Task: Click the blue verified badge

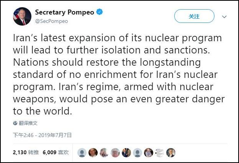Action: 100,12
